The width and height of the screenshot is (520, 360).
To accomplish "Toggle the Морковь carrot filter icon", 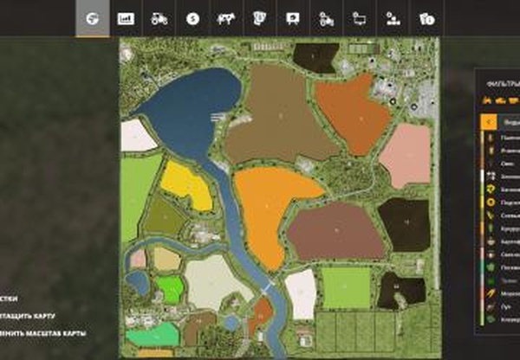I will tap(491, 293).
